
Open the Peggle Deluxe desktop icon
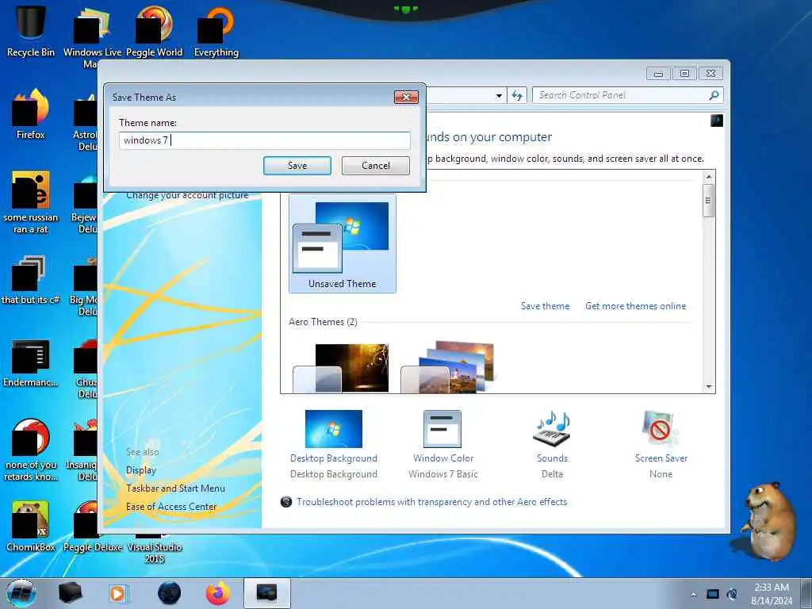tap(93, 527)
